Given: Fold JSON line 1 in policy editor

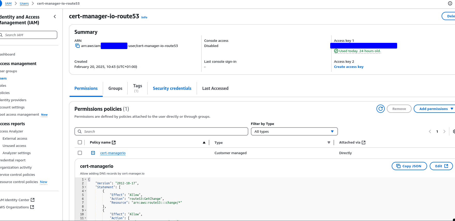Looking at the screenshot, I should pos(86,179).
